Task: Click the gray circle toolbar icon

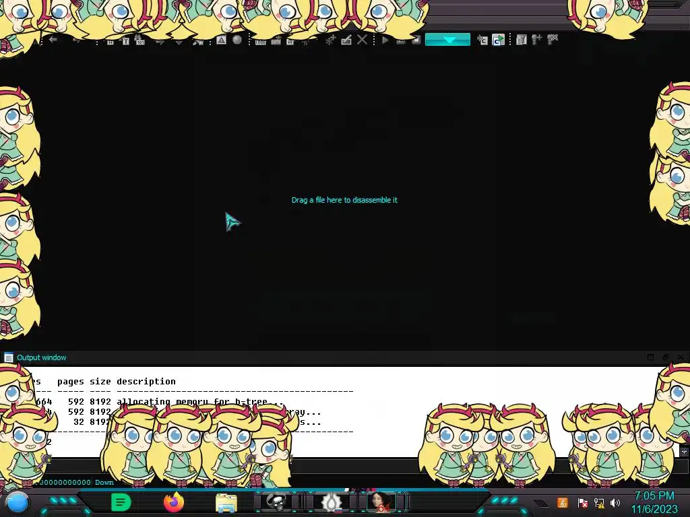Action: (x=237, y=40)
